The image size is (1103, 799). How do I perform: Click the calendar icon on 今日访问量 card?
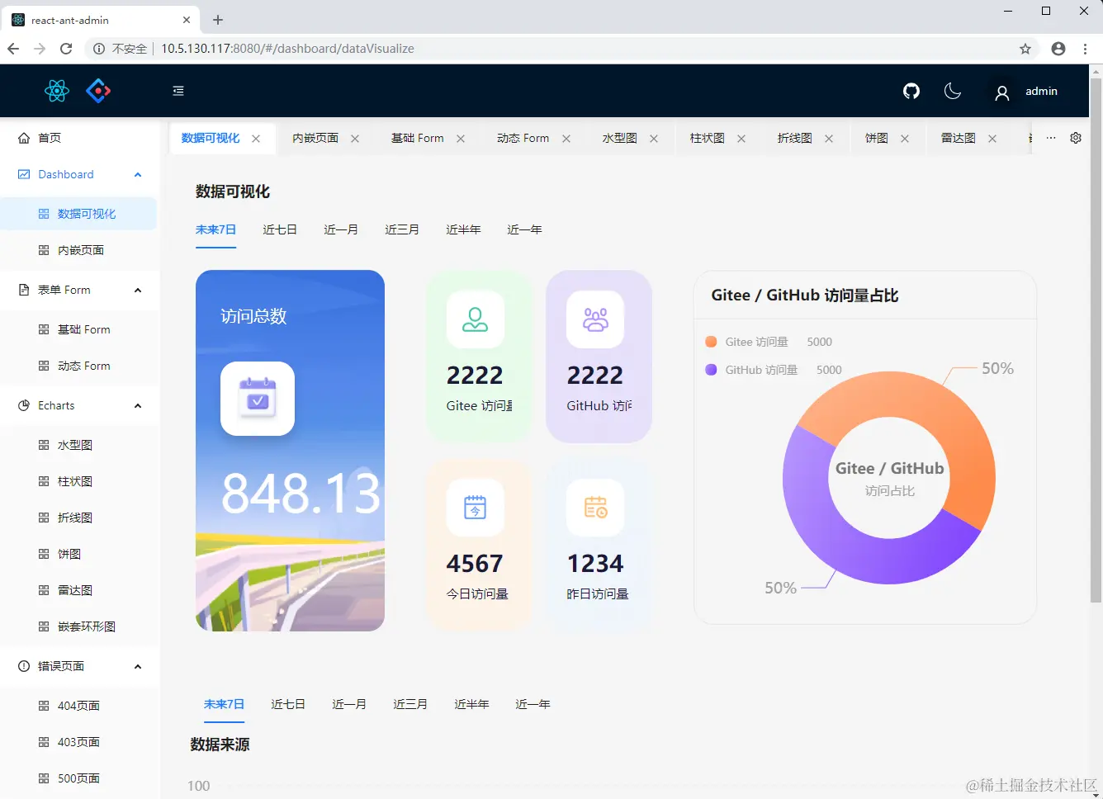(x=476, y=508)
